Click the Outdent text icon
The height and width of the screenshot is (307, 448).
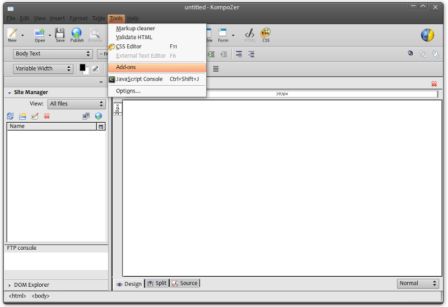(x=223, y=54)
